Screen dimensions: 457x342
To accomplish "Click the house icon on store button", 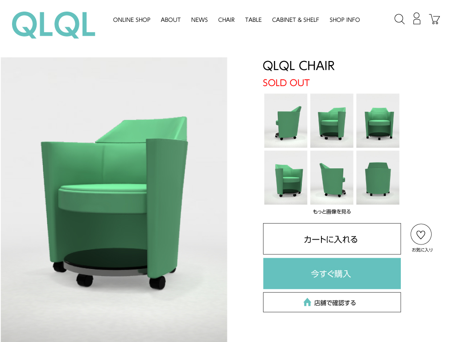I will tap(307, 302).
